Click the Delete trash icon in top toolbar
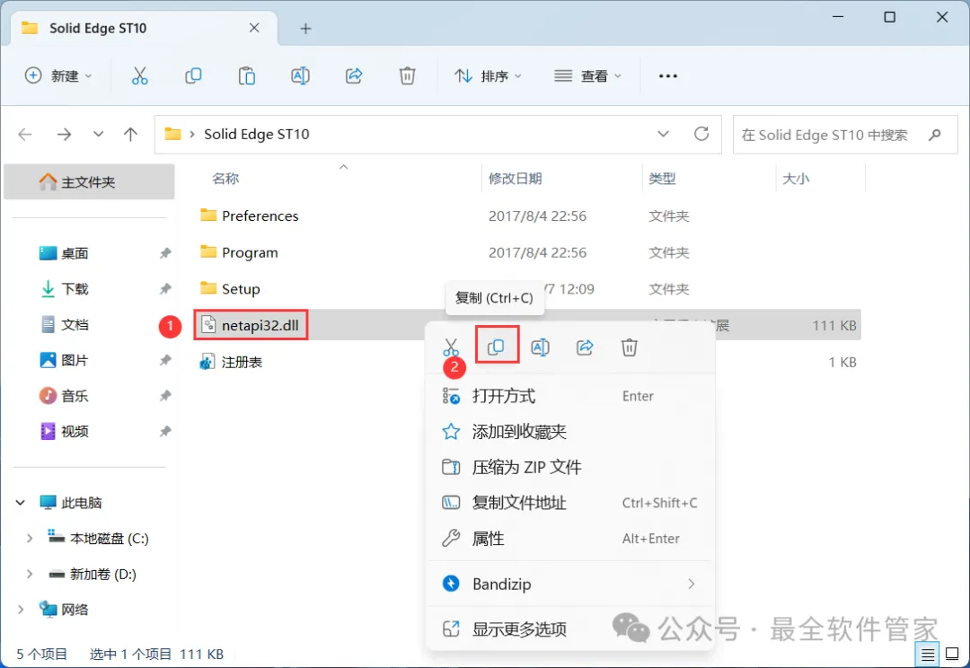This screenshot has width=970, height=668. [407, 76]
